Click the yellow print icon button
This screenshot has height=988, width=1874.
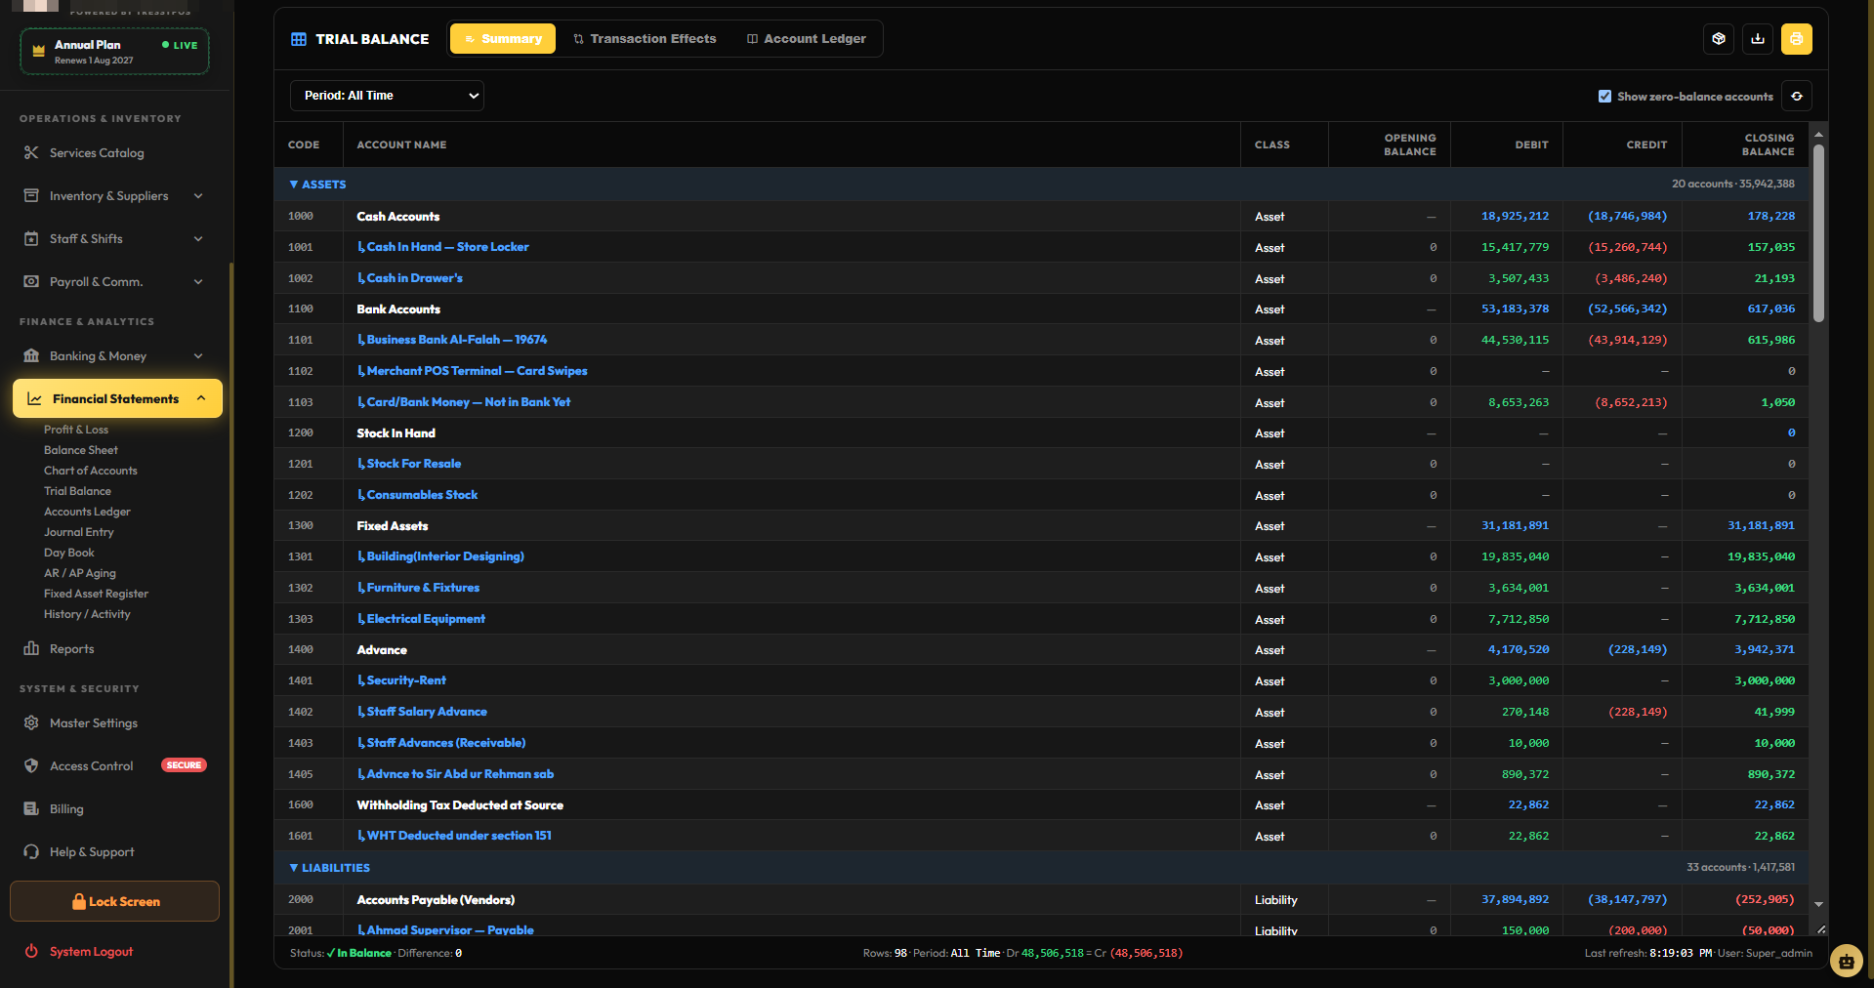pyautogui.click(x=1797, y=39)
